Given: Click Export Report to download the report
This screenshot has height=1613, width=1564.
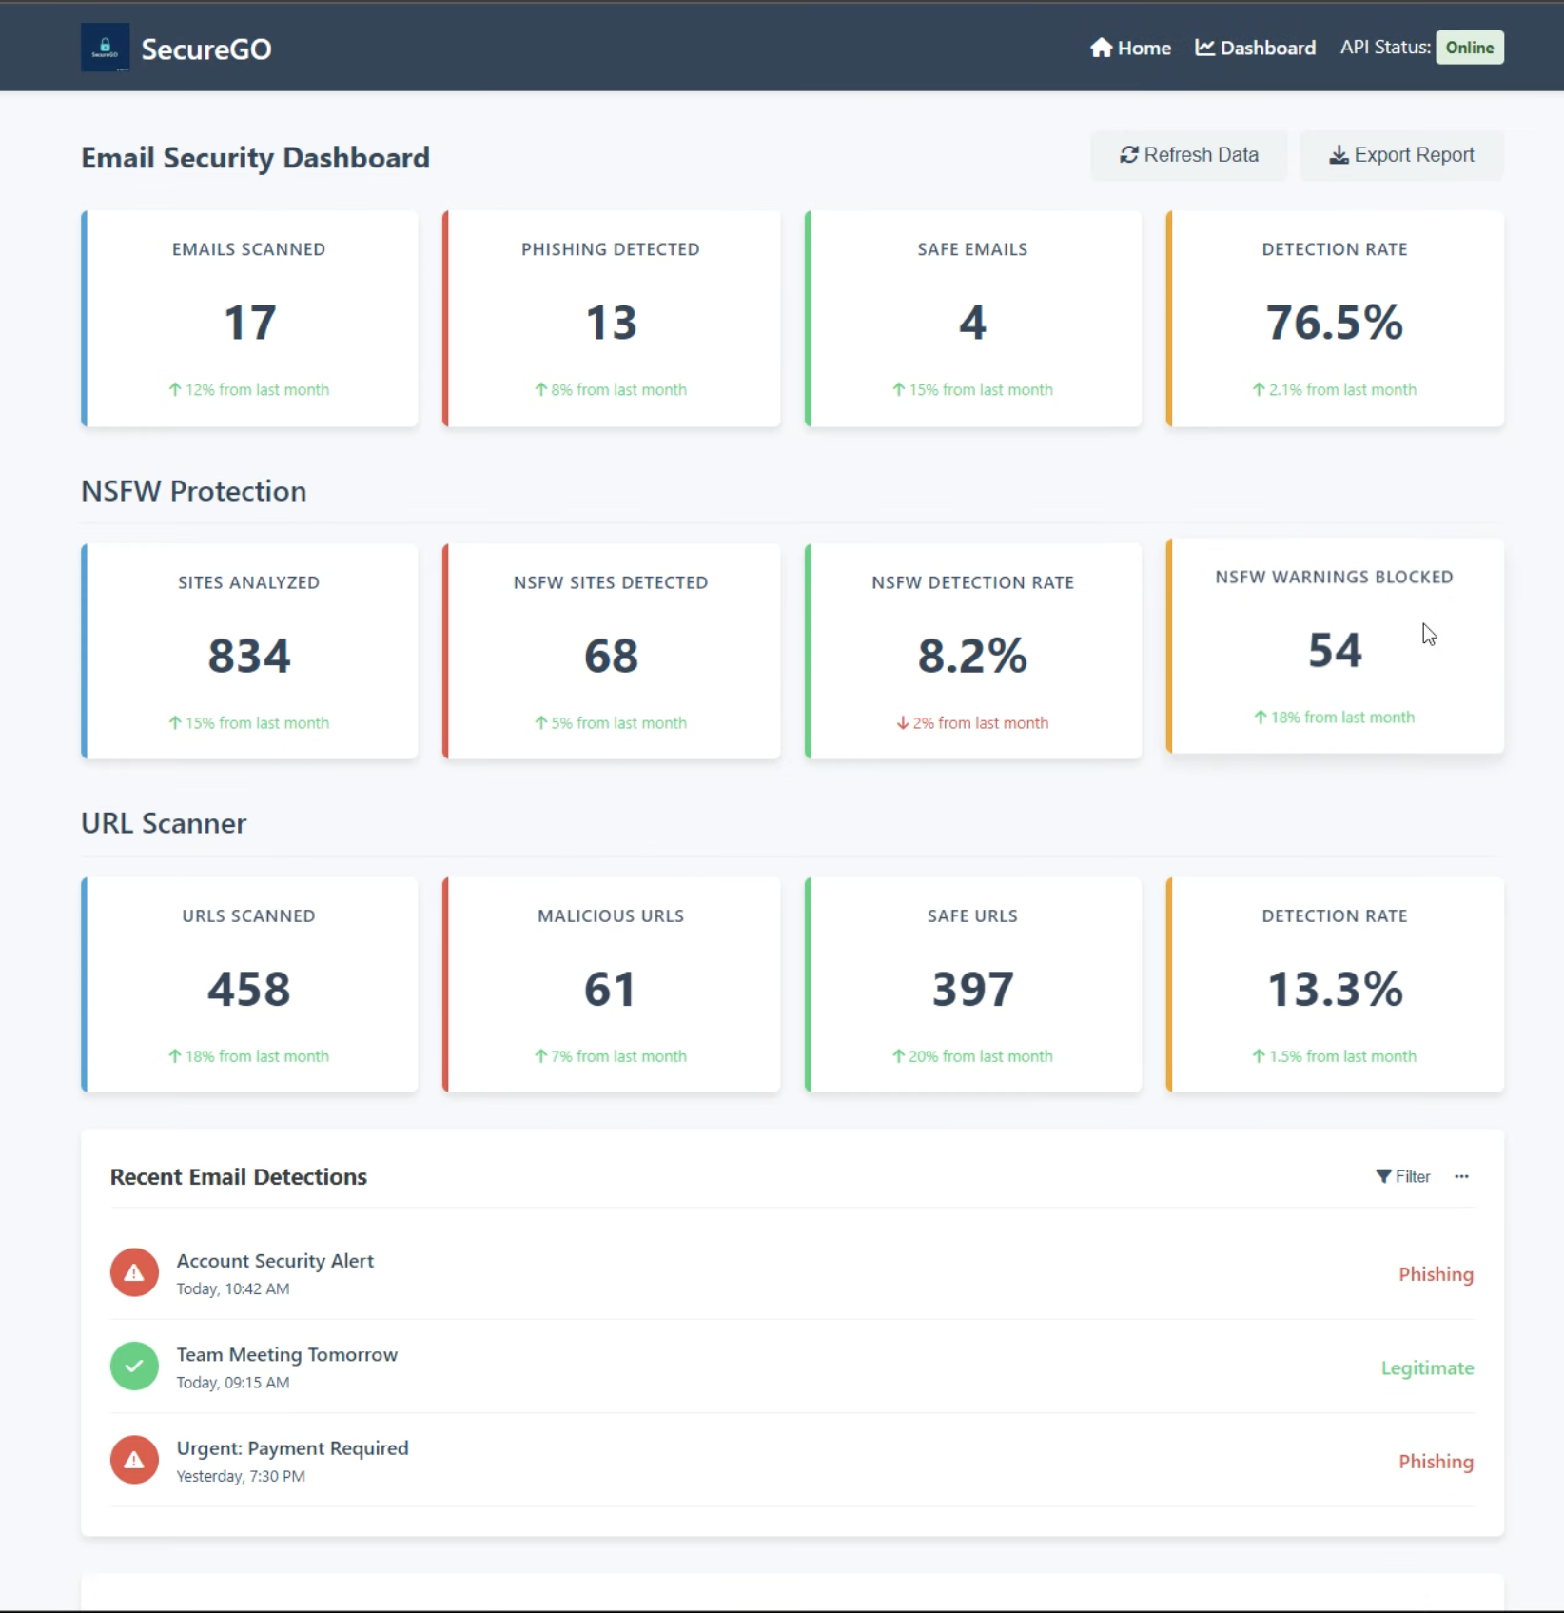Looking at the screenshot, I should click(x=1401, y=155).
